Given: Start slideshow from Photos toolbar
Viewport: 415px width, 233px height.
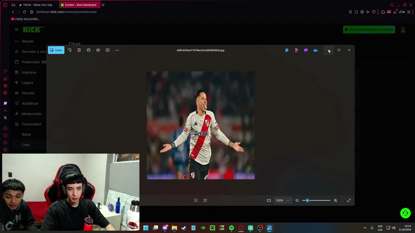Looking at the screenshot, I should pos(108,50).
